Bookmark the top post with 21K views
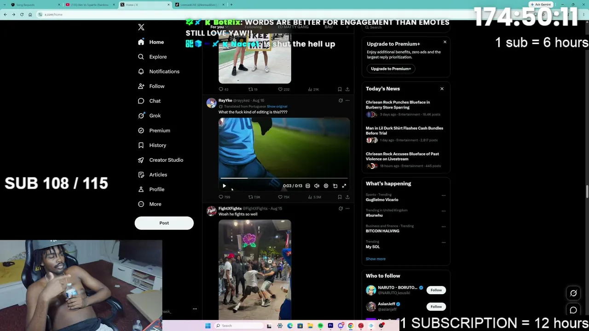 (x=340, y=90)
